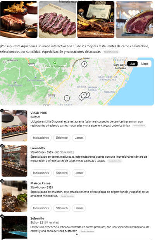This screenshot has height=240, width=155.
Task: Open the map info icon
Action: click(x=4, y=62)
